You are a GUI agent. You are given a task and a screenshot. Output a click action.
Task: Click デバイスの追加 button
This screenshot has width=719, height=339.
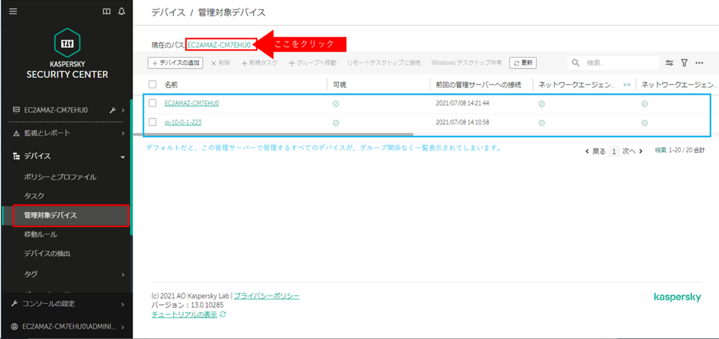pos(176,63)
